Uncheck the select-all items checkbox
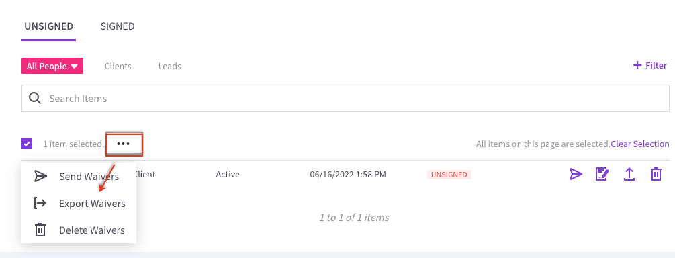The height and width of the screenshot is (258, 675). (x=27, y=144)
